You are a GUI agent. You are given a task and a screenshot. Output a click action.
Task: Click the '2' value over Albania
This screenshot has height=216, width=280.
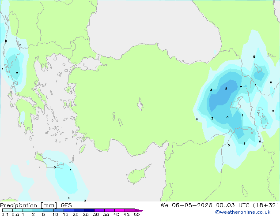pyautogui.click(x=17, y=73)
